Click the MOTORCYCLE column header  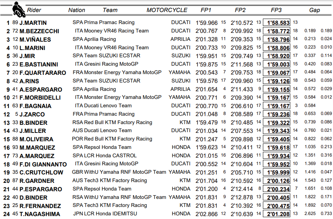click(167, 10)
